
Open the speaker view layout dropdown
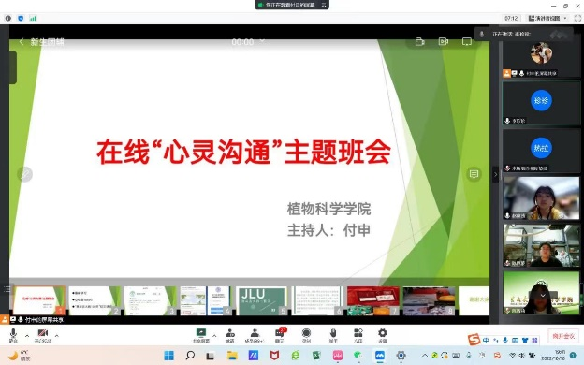547,18
